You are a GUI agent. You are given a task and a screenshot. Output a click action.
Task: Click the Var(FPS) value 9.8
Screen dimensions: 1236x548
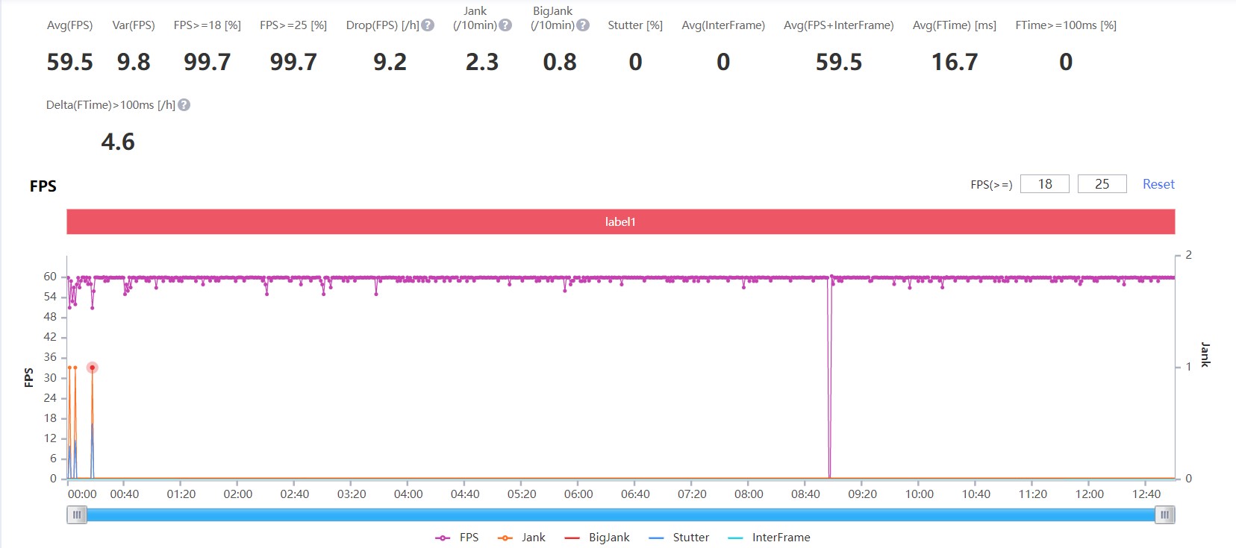pos(134,62)
